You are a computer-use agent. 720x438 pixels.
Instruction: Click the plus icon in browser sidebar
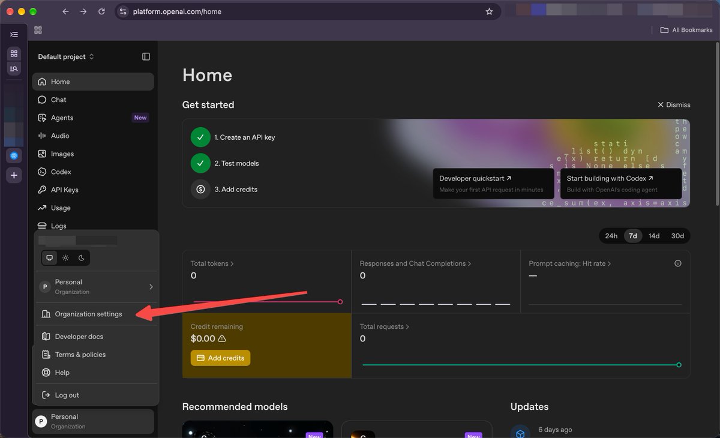(14, 175)
